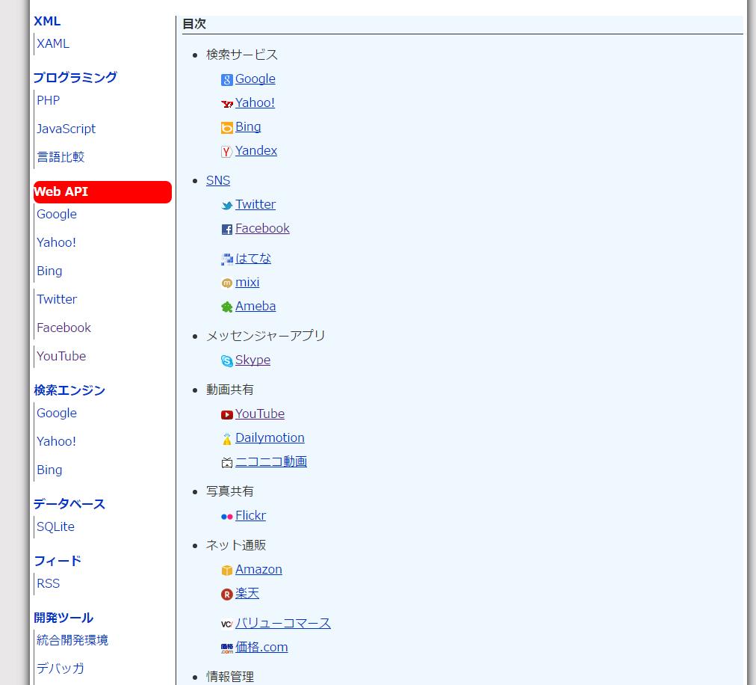Select Google under 検索エンジン sidebar section

tap(57, 414)
